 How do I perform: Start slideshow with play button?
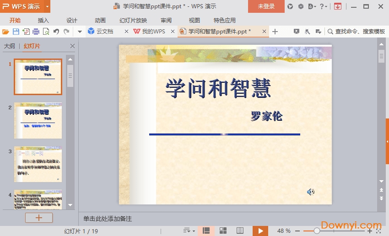tap(260, 231)
